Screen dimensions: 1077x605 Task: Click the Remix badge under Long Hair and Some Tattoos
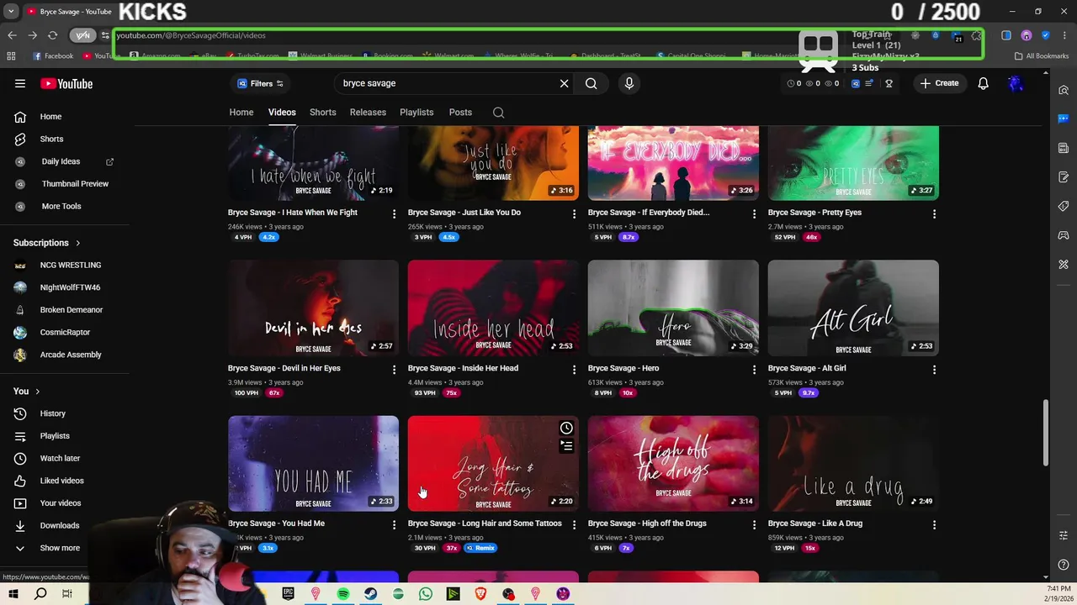click(480, 548)
